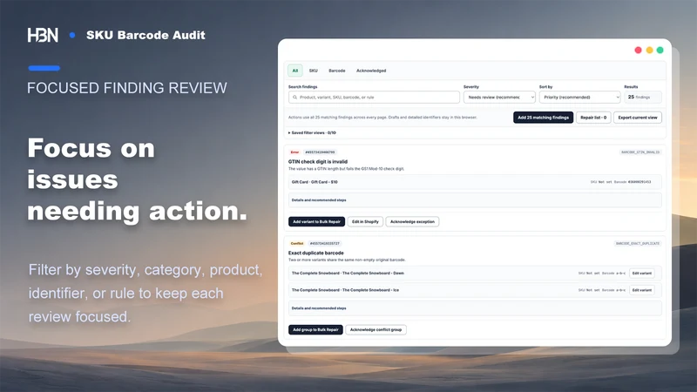Open the Acknowledged tab

371,71
